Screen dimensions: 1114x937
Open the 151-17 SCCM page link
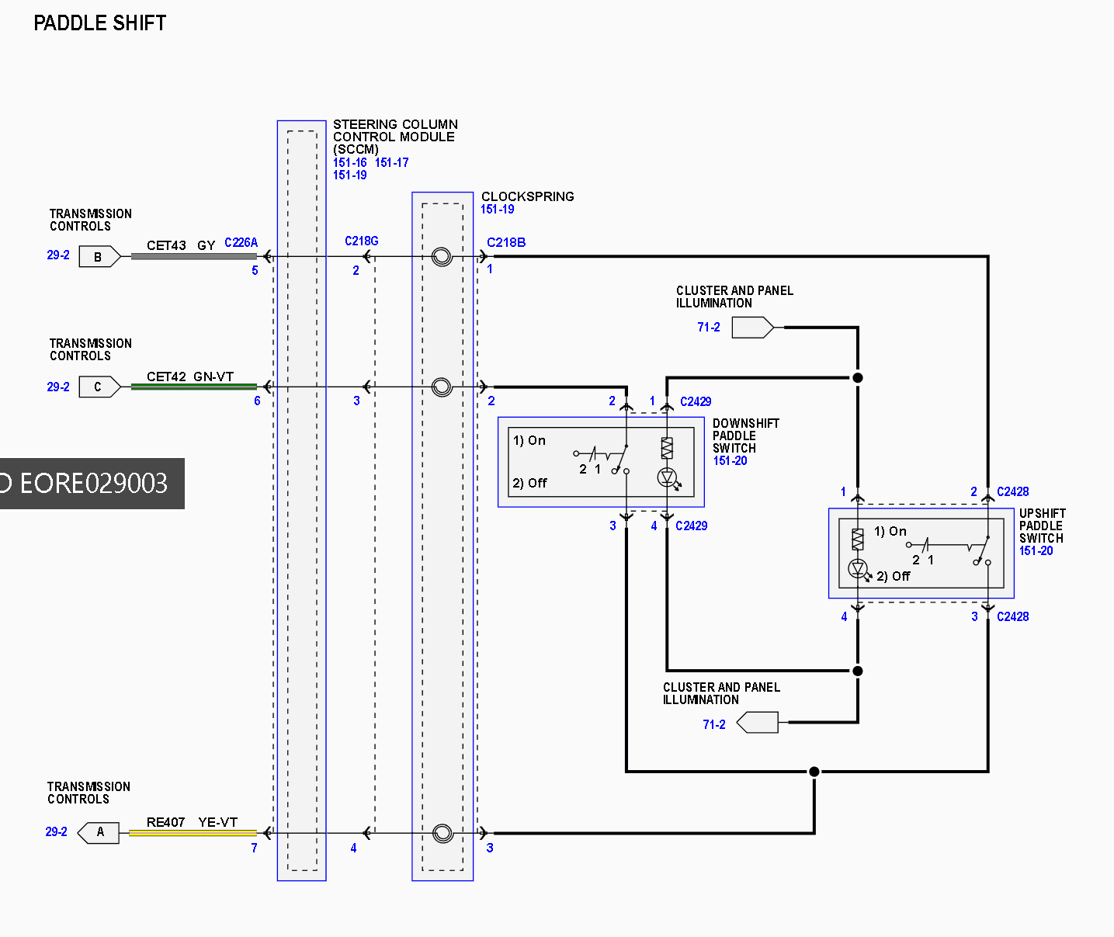391,162
